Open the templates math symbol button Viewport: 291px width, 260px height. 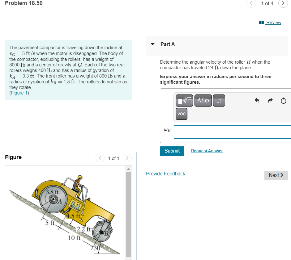pos(184,100)
